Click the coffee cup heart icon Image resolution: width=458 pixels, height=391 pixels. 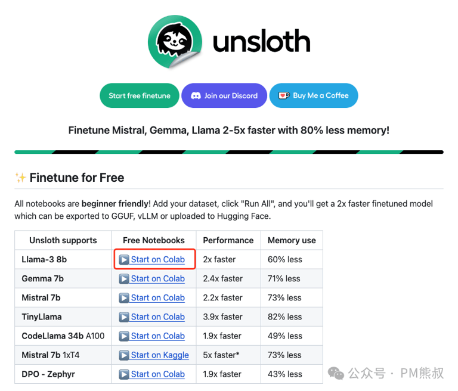click(284, 95)
